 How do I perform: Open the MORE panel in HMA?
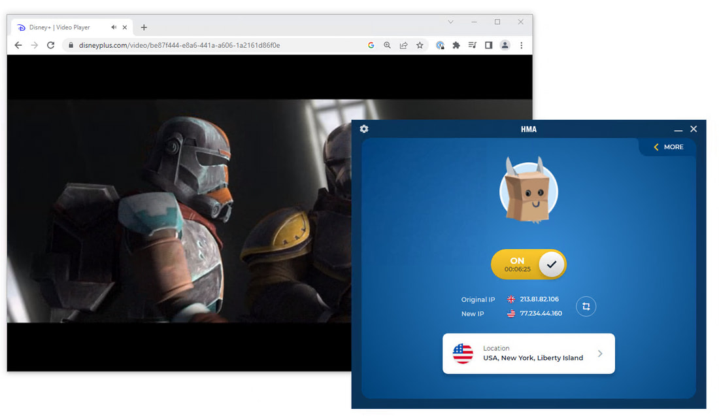[x=669, y=147]
